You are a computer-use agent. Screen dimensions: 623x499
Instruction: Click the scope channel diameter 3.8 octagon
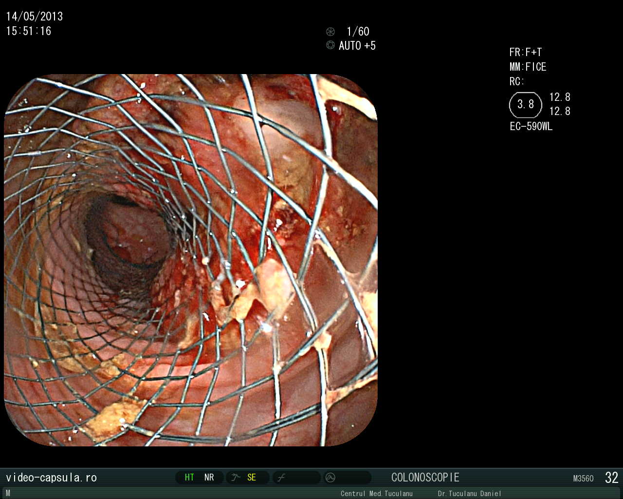coord(526,104)
